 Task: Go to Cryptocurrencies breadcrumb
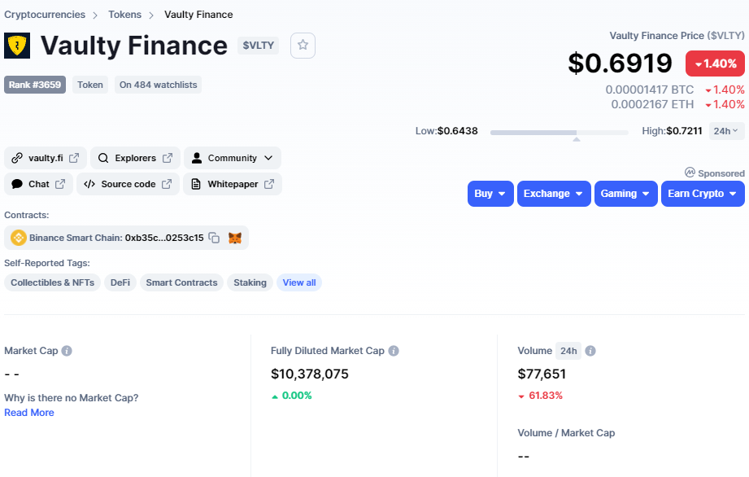(x=45, y=15)
